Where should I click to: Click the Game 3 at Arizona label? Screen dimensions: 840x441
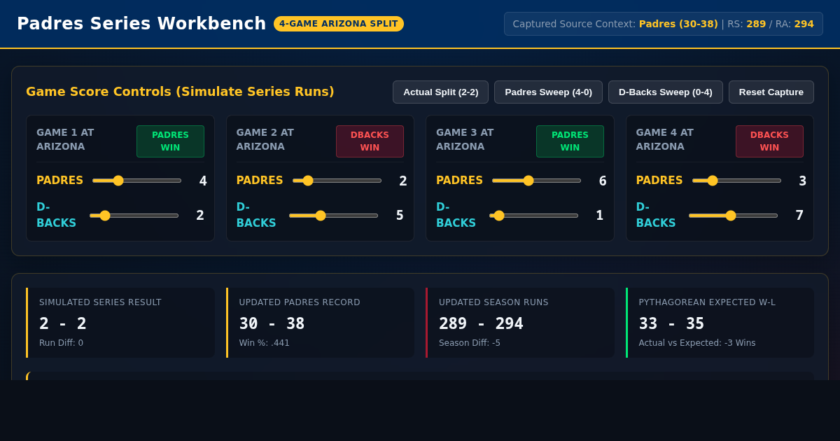pyautogui.click(x=465, y=139)
